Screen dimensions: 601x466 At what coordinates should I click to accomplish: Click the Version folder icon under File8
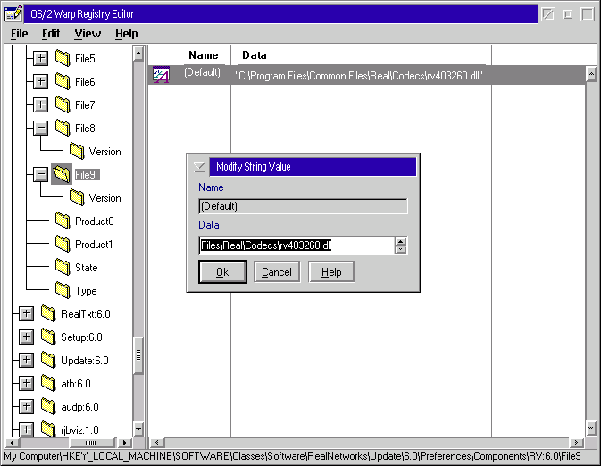point(77,152)
